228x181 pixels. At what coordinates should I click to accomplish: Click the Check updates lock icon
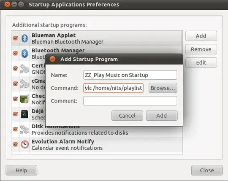click(24, 99)
